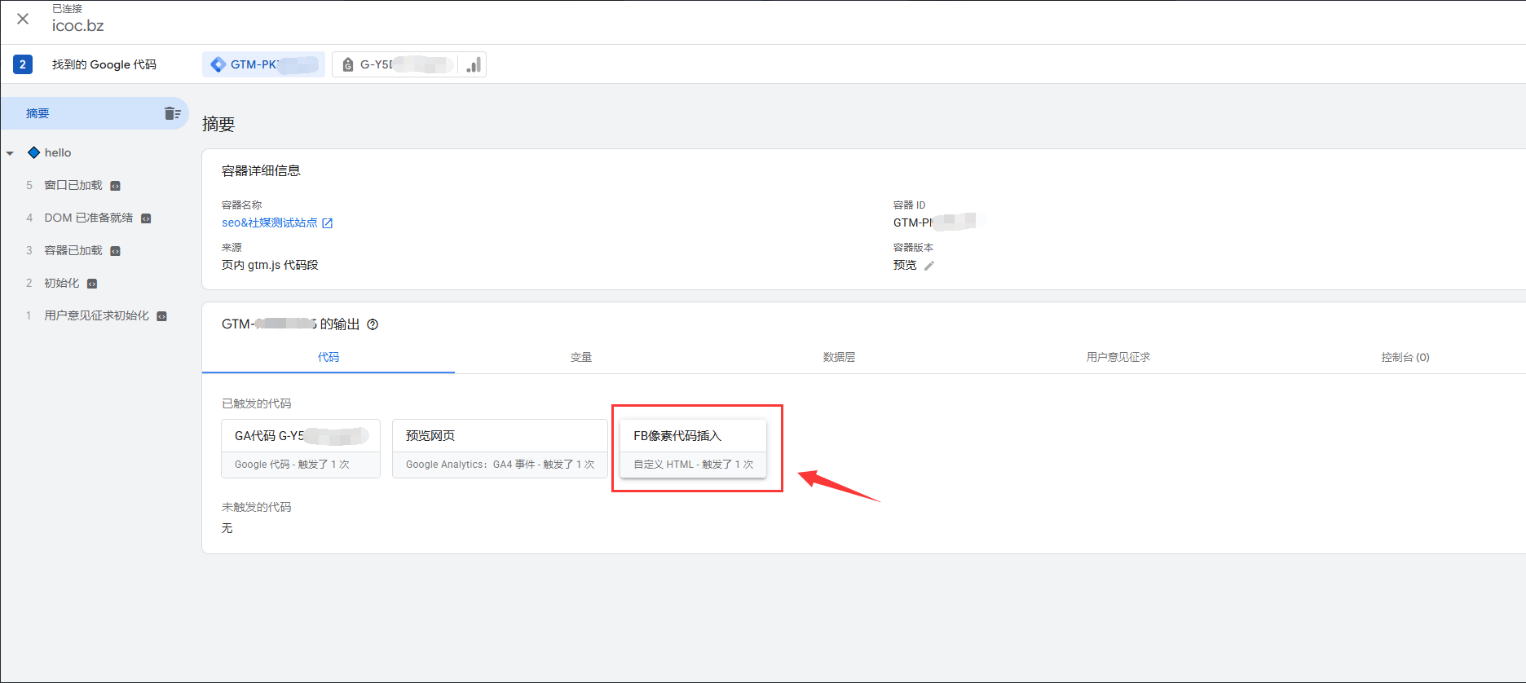The width and height of the screenshot is (1526, 683).
Task: Select the G-Y5 Google tag chip
Action: pos(395,64)
